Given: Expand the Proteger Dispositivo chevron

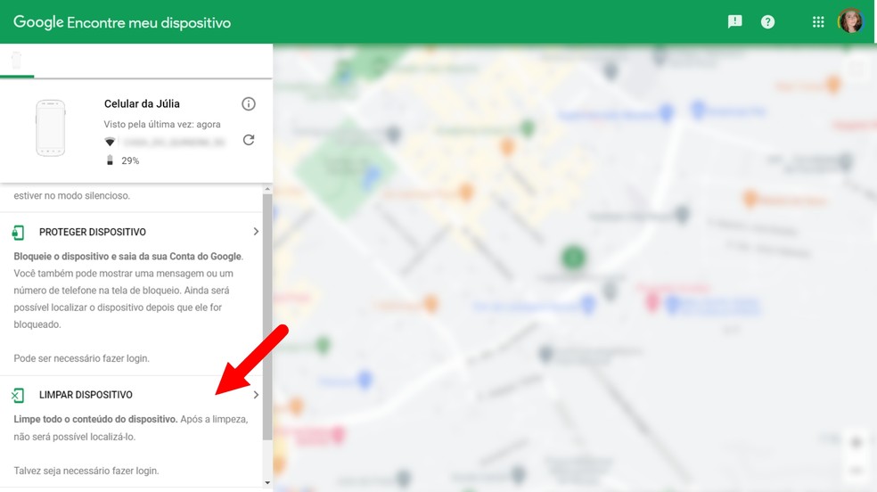Looking at the screenshot, I should tap(256, 232).
